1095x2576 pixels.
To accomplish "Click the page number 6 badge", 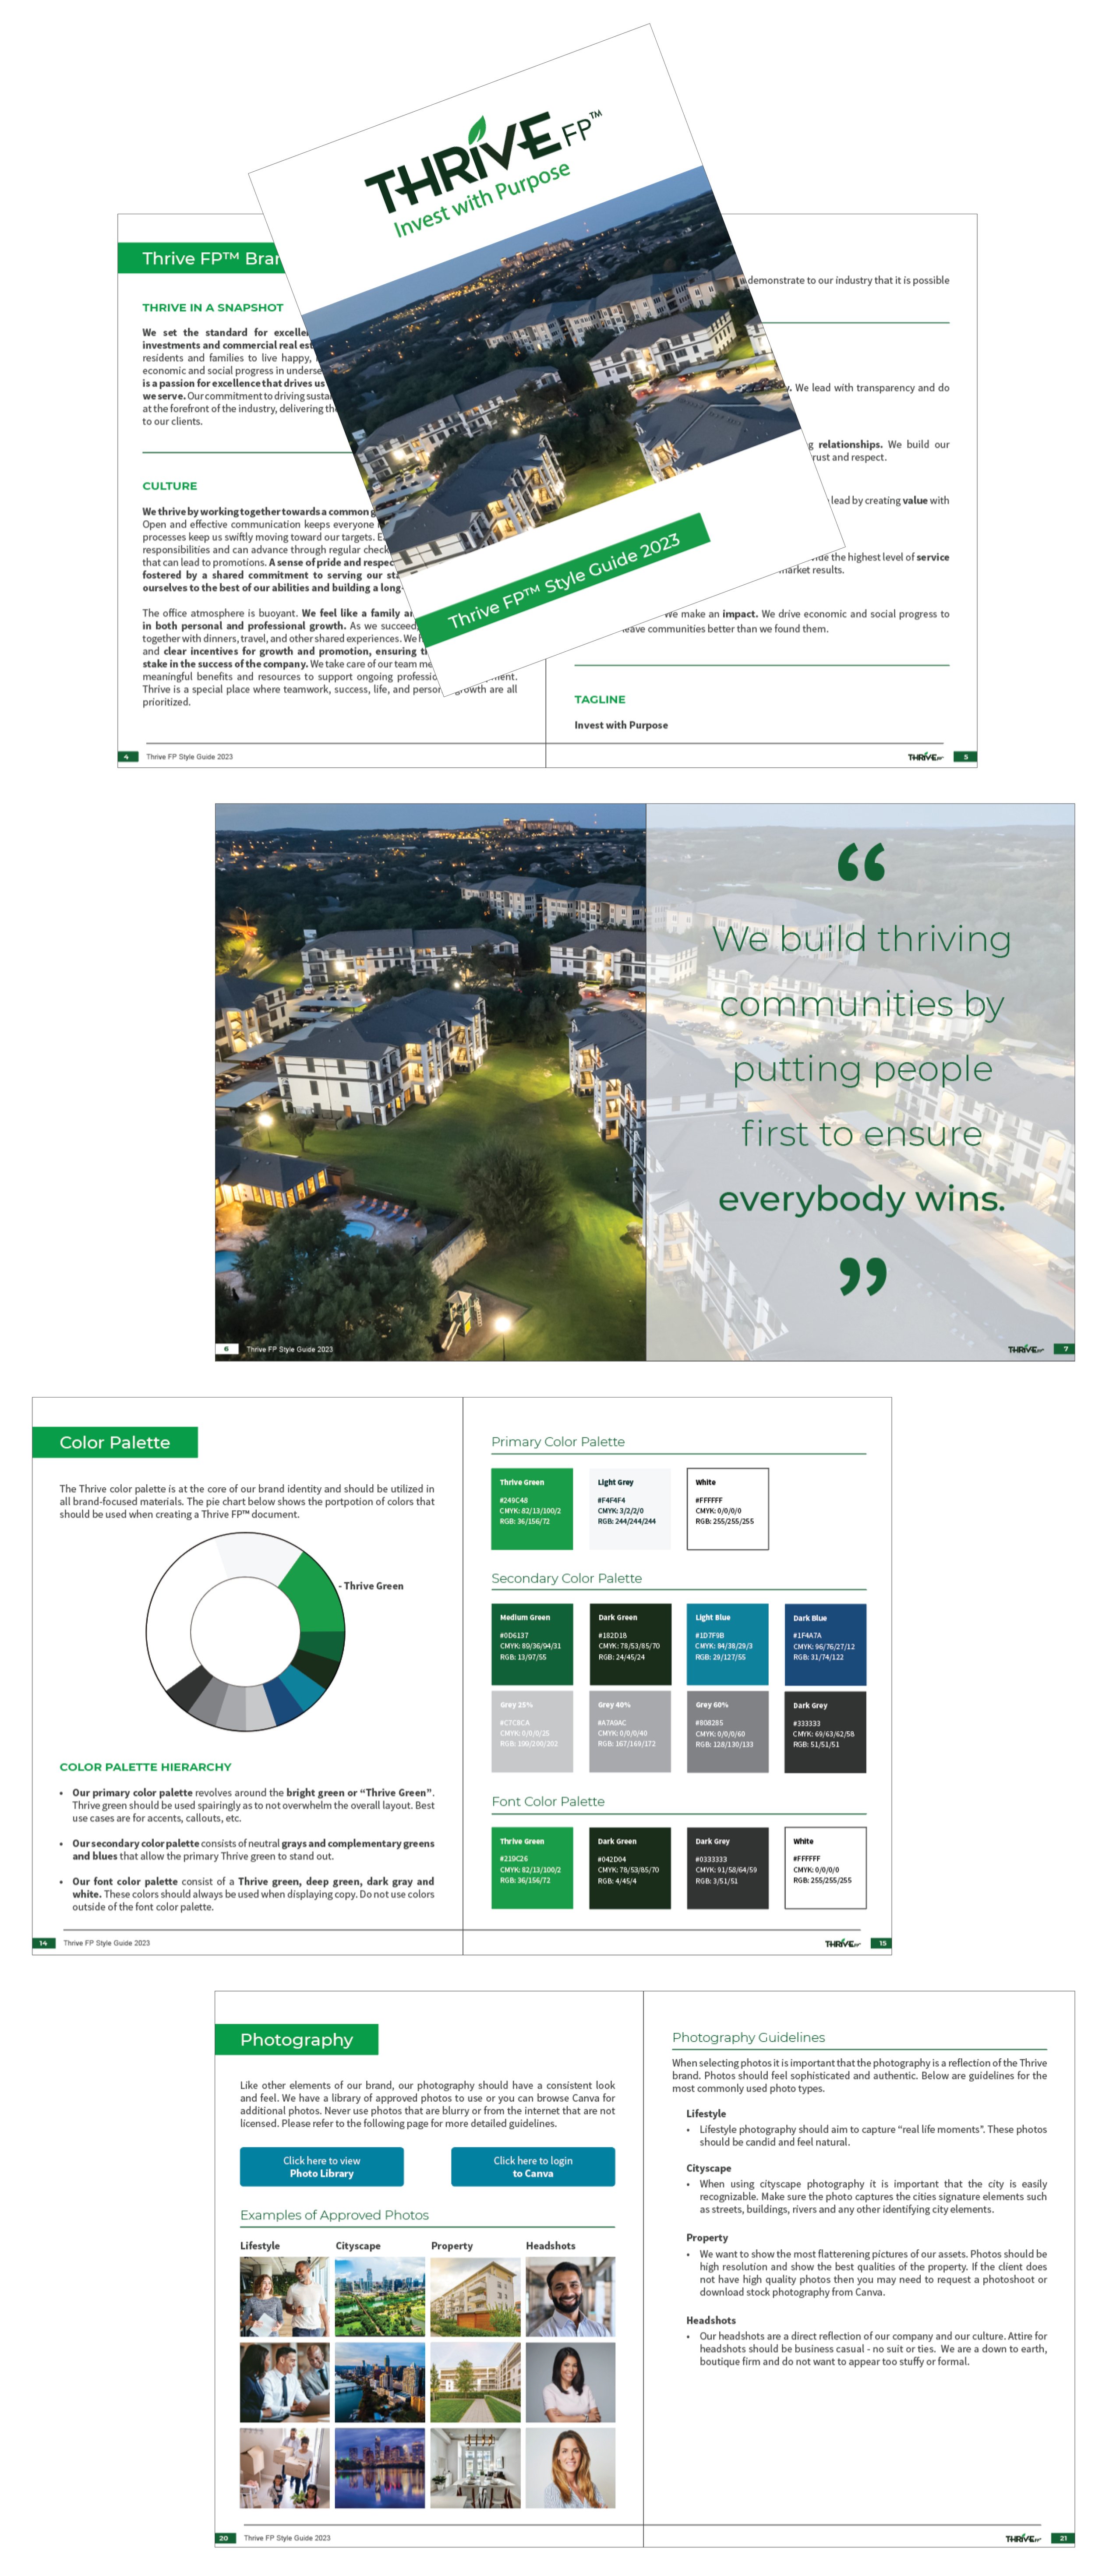I will pos(226,1348).
